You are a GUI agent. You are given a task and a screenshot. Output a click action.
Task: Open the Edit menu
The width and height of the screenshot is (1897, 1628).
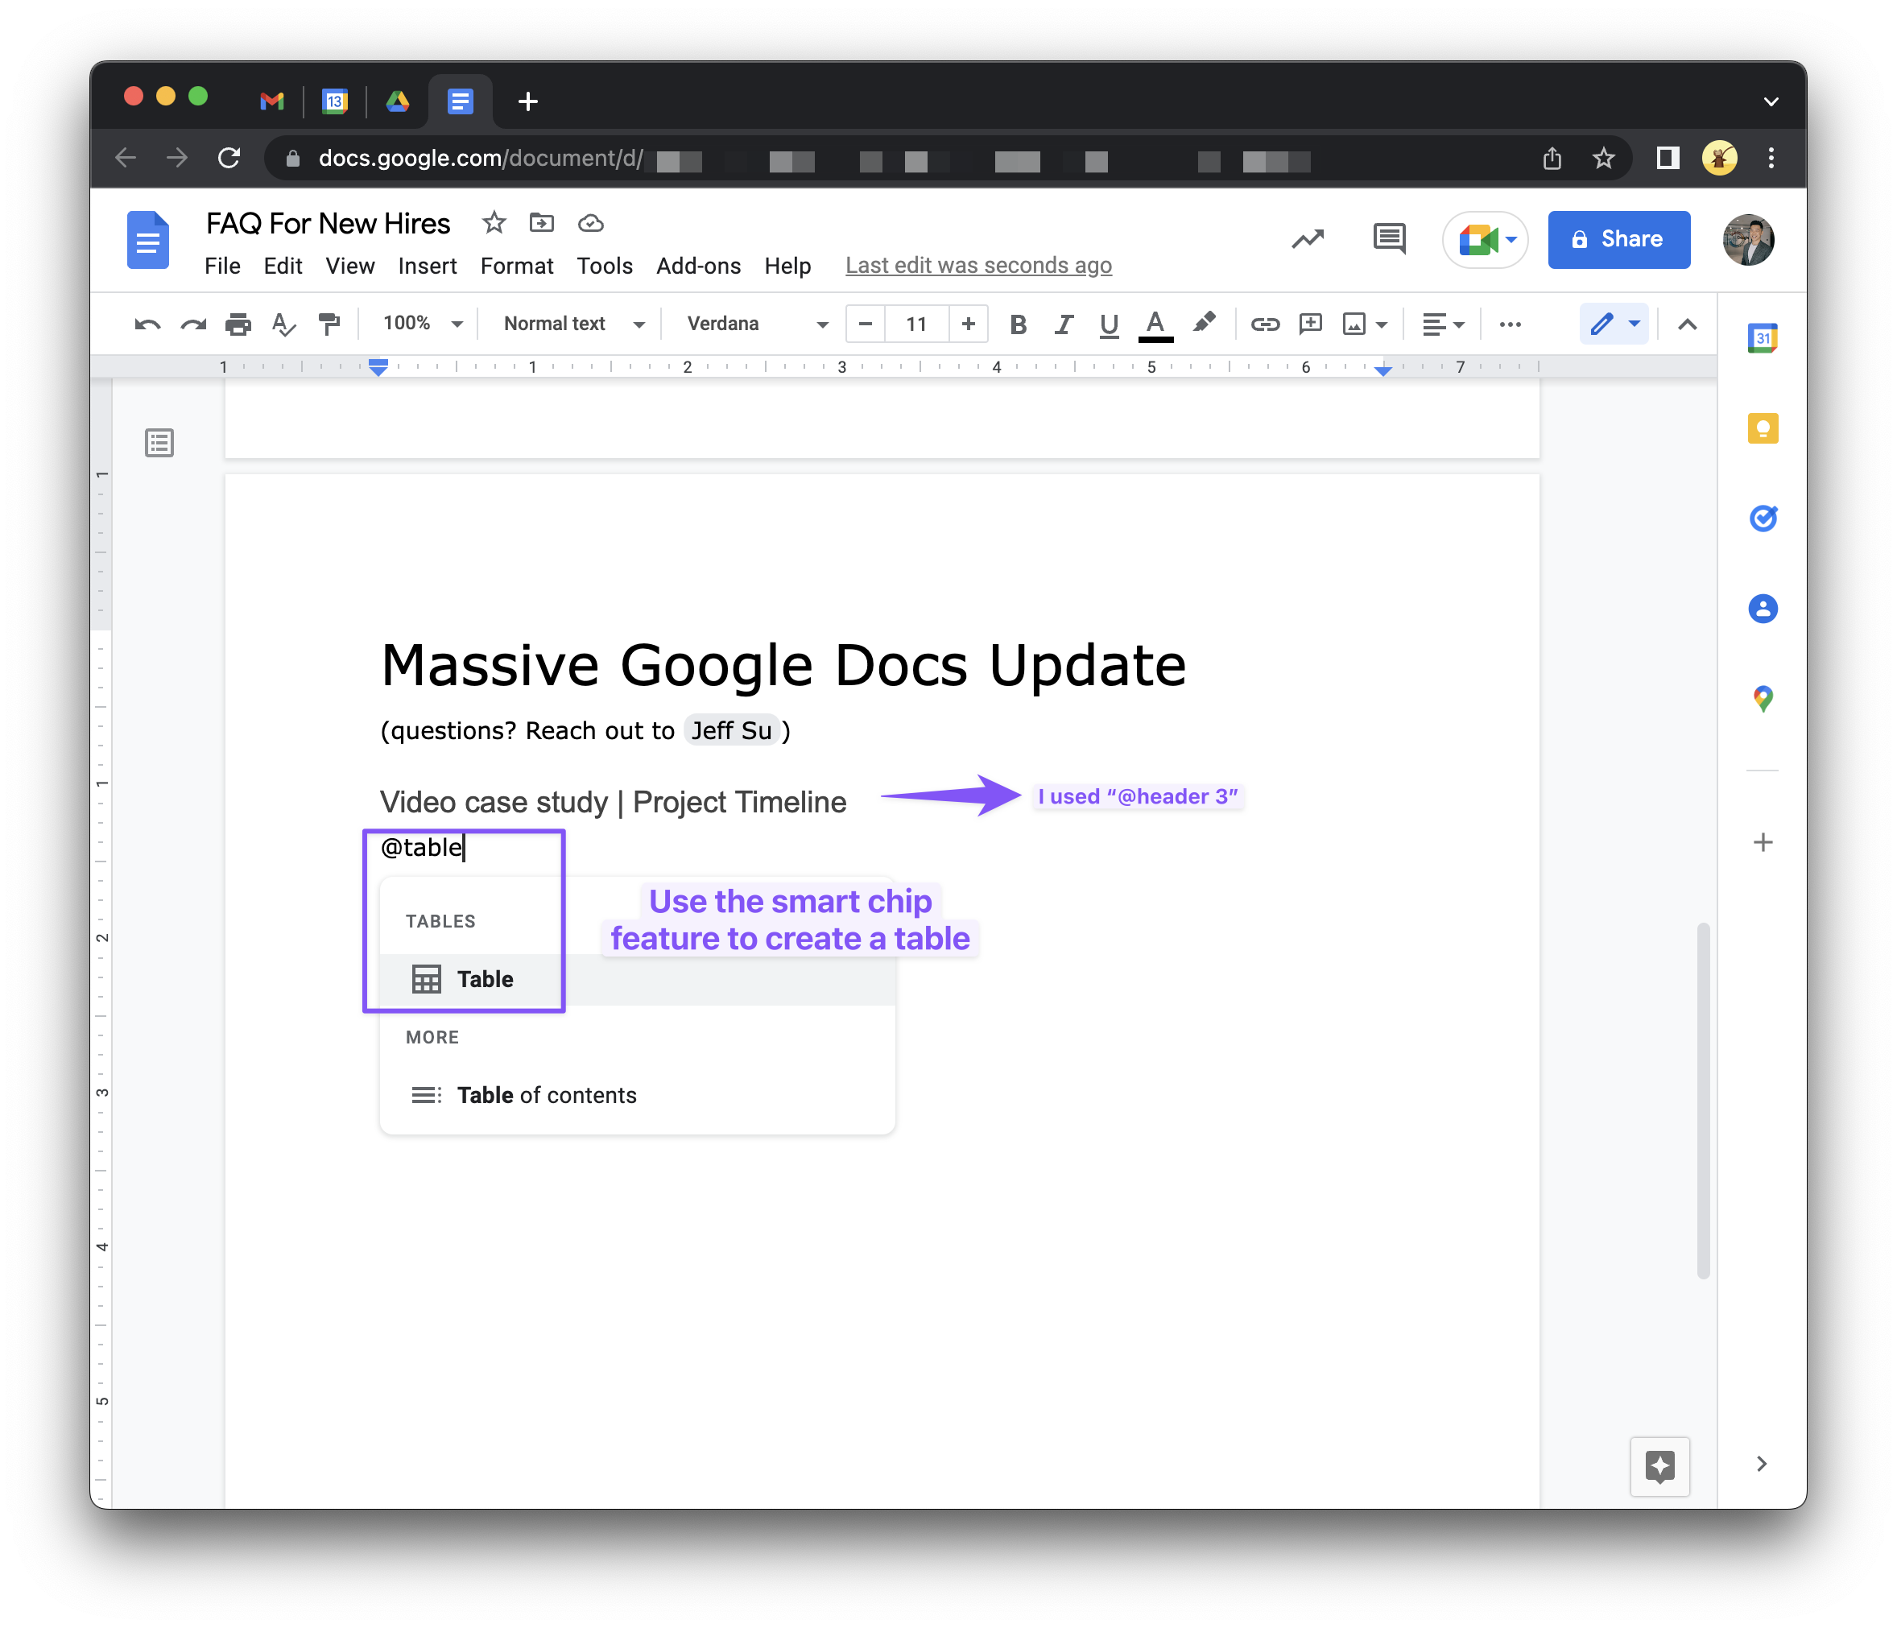(283, 267)
